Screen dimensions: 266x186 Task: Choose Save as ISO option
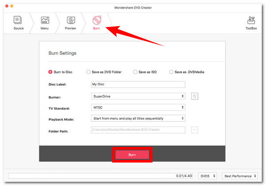pos(145,72)
